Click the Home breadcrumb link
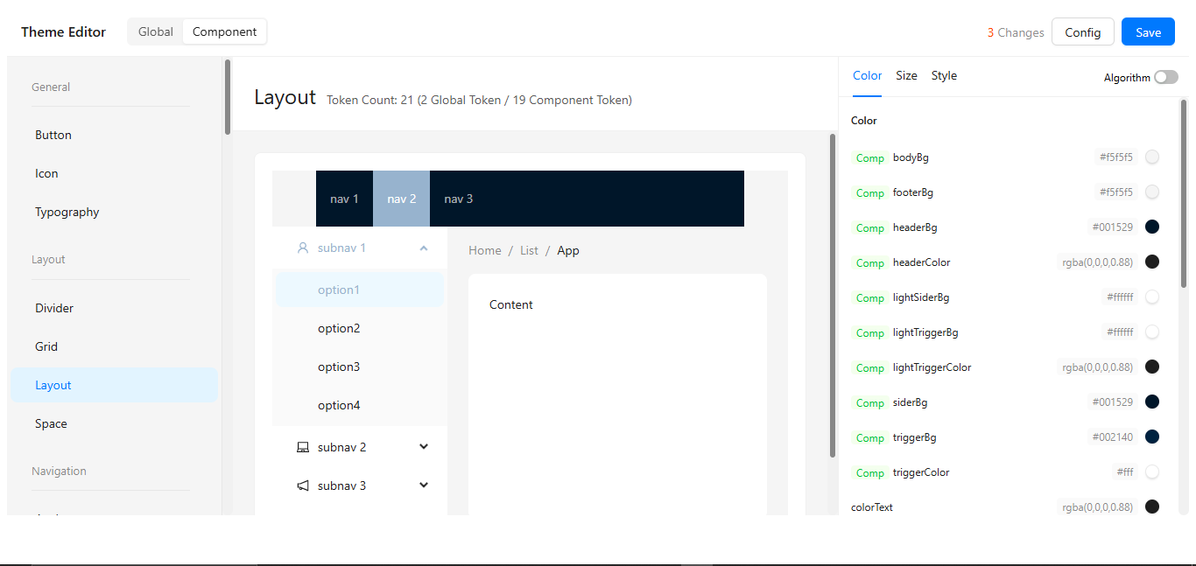Viewport: 1196px width, 566px height. pyautogui.click(x=485, y=250)
